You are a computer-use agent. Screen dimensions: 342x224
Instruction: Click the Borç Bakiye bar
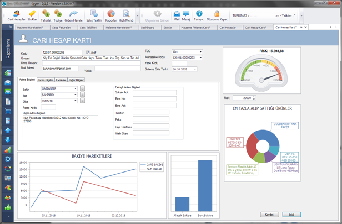click(x=205, y=186)
